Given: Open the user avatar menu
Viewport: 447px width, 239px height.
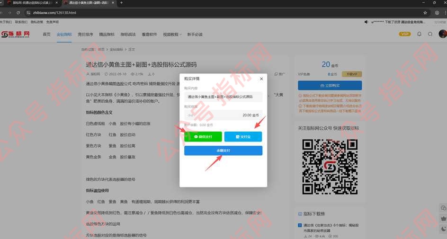Looking at the screenshot, I should 442,34.
